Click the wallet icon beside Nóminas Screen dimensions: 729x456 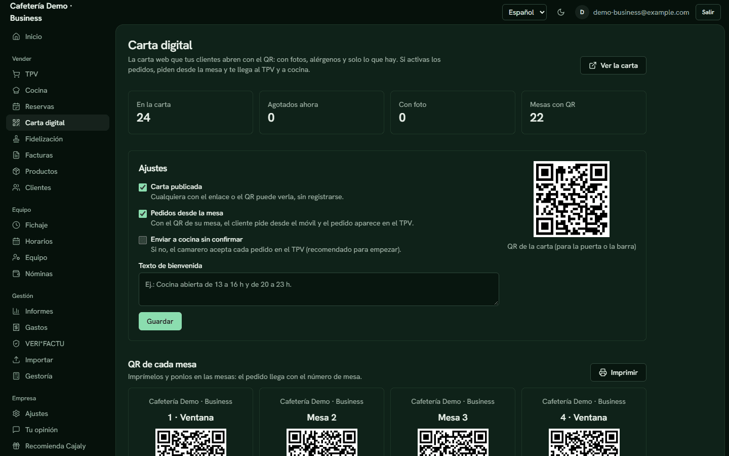[16, 274]
